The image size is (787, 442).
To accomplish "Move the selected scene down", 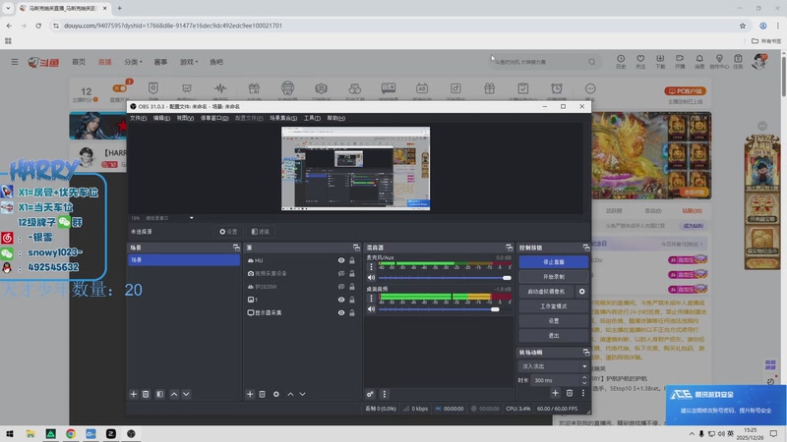I will (188, 394).
